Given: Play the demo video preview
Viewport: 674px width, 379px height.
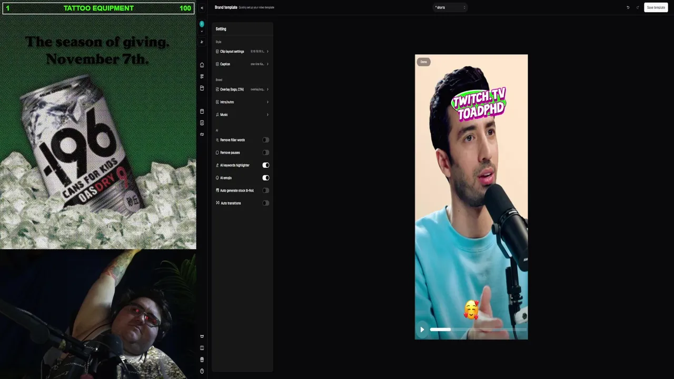Looking at the screenshot, I should coord(422,330).
